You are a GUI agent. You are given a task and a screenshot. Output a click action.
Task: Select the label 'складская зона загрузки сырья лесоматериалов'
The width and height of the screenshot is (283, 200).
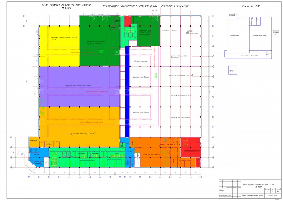point(145,33)
